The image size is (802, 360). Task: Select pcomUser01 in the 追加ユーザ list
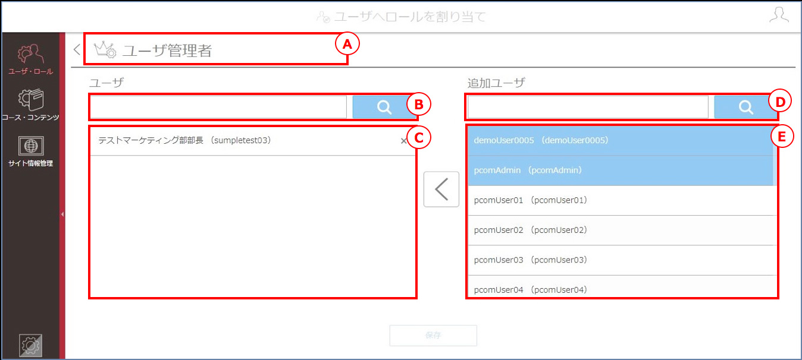pyautogui.click(x=620, y=200)
